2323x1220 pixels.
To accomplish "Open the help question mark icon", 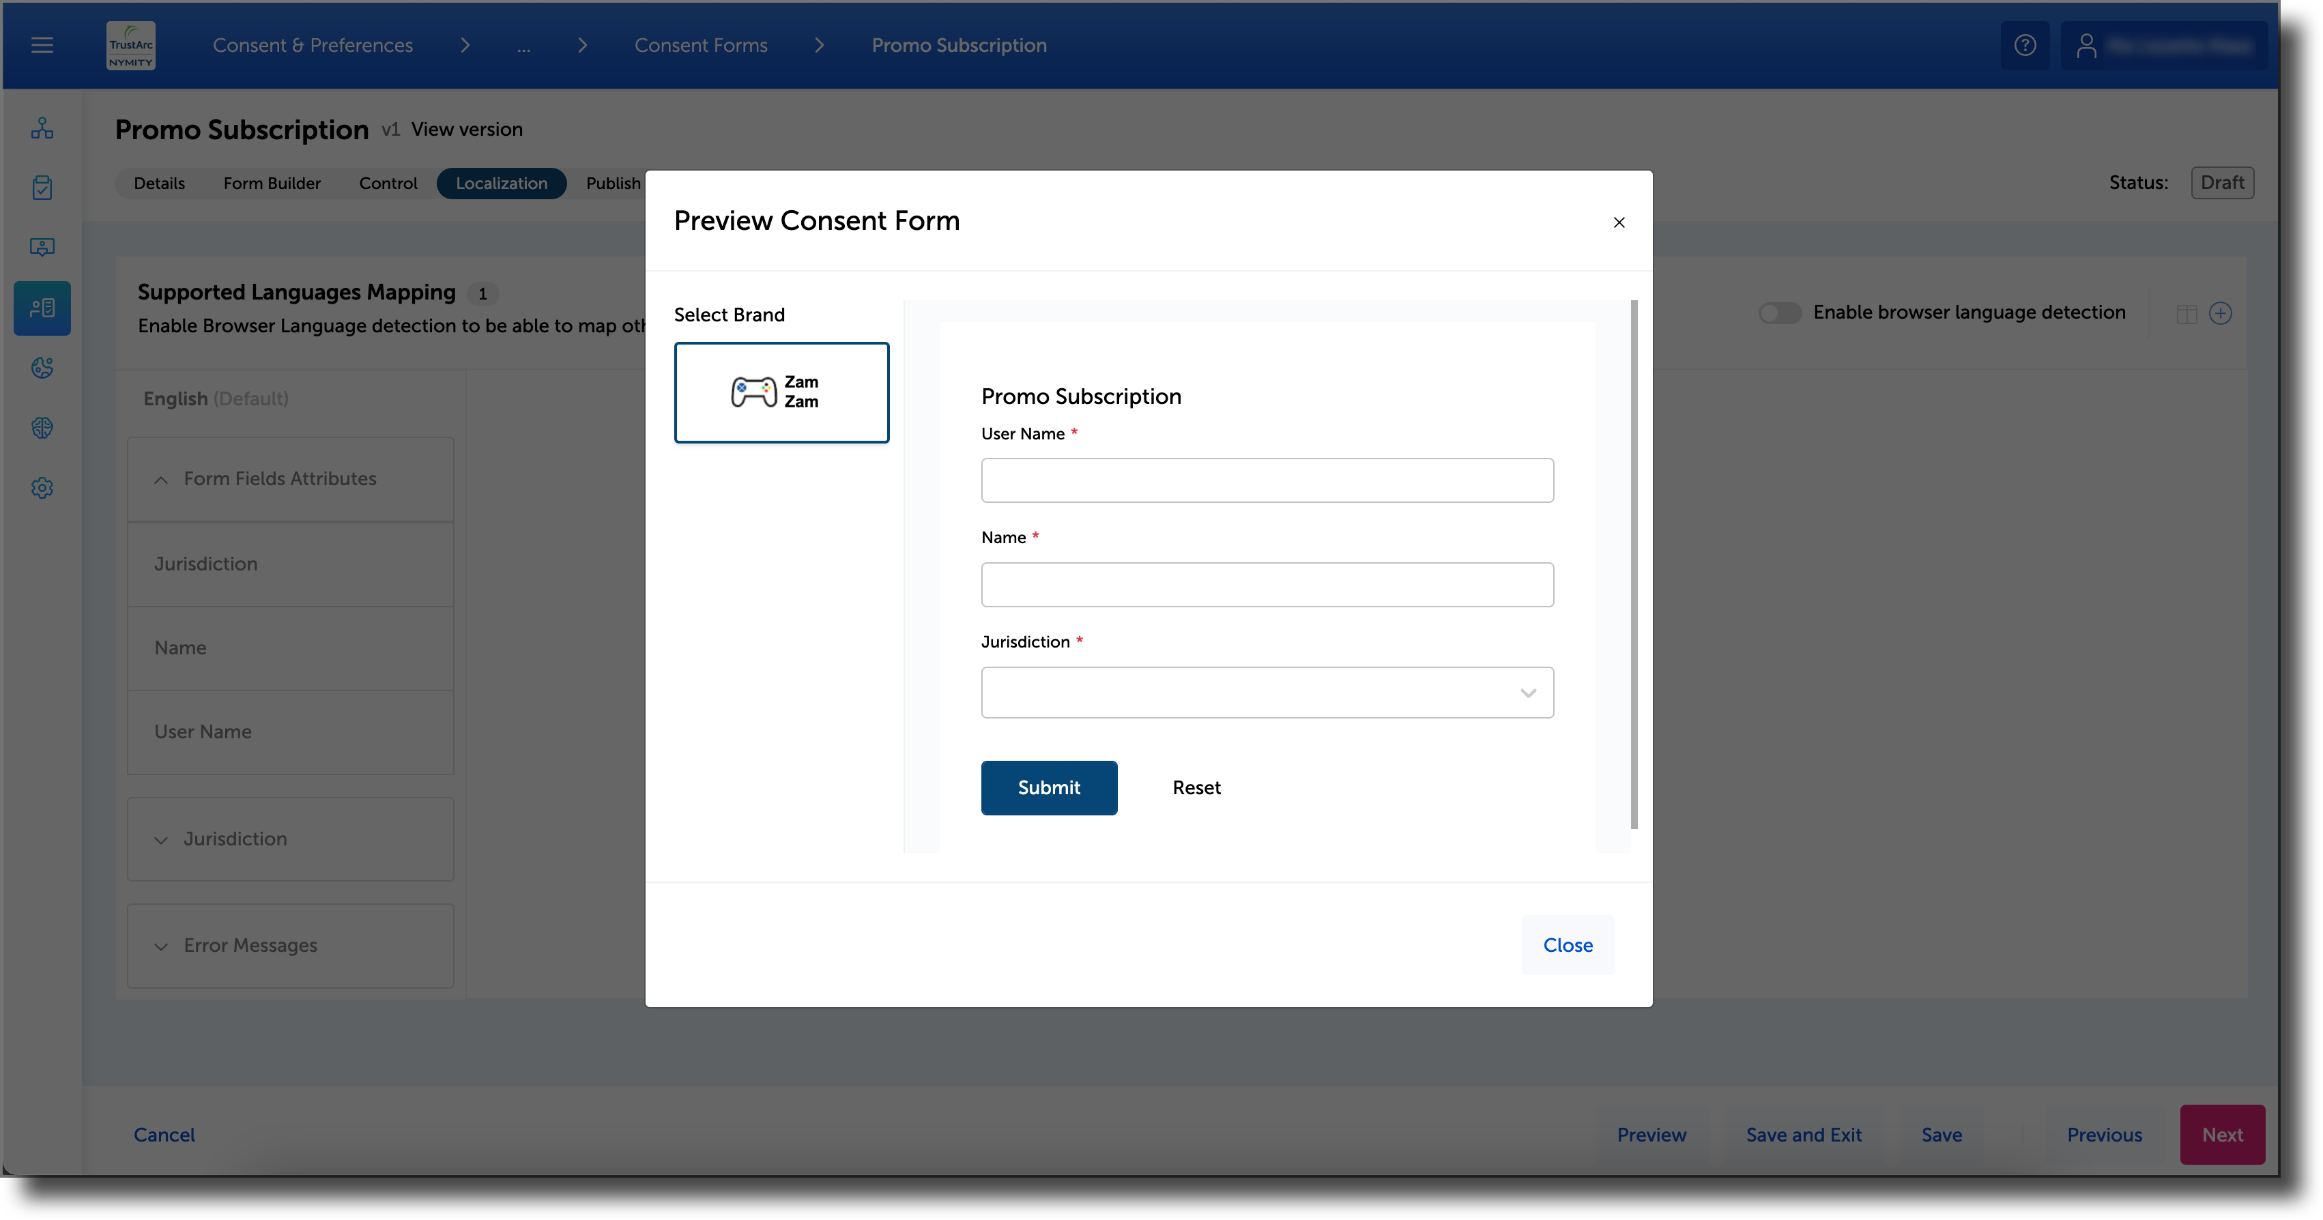I will 2025,45.
